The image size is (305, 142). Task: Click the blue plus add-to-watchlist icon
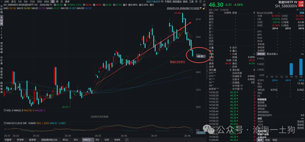point(303,10)
